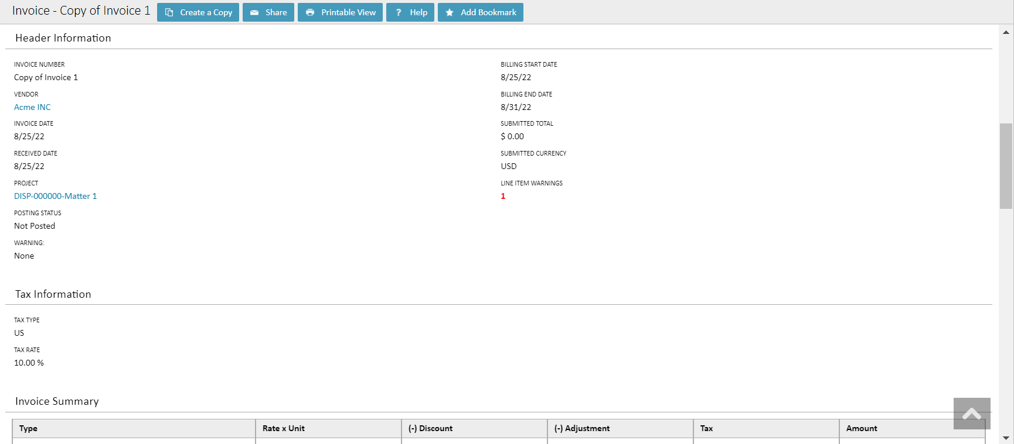This screenshot has height=444, width=1014.
Task: Click the Amount column header
Action: pos(862,428)
